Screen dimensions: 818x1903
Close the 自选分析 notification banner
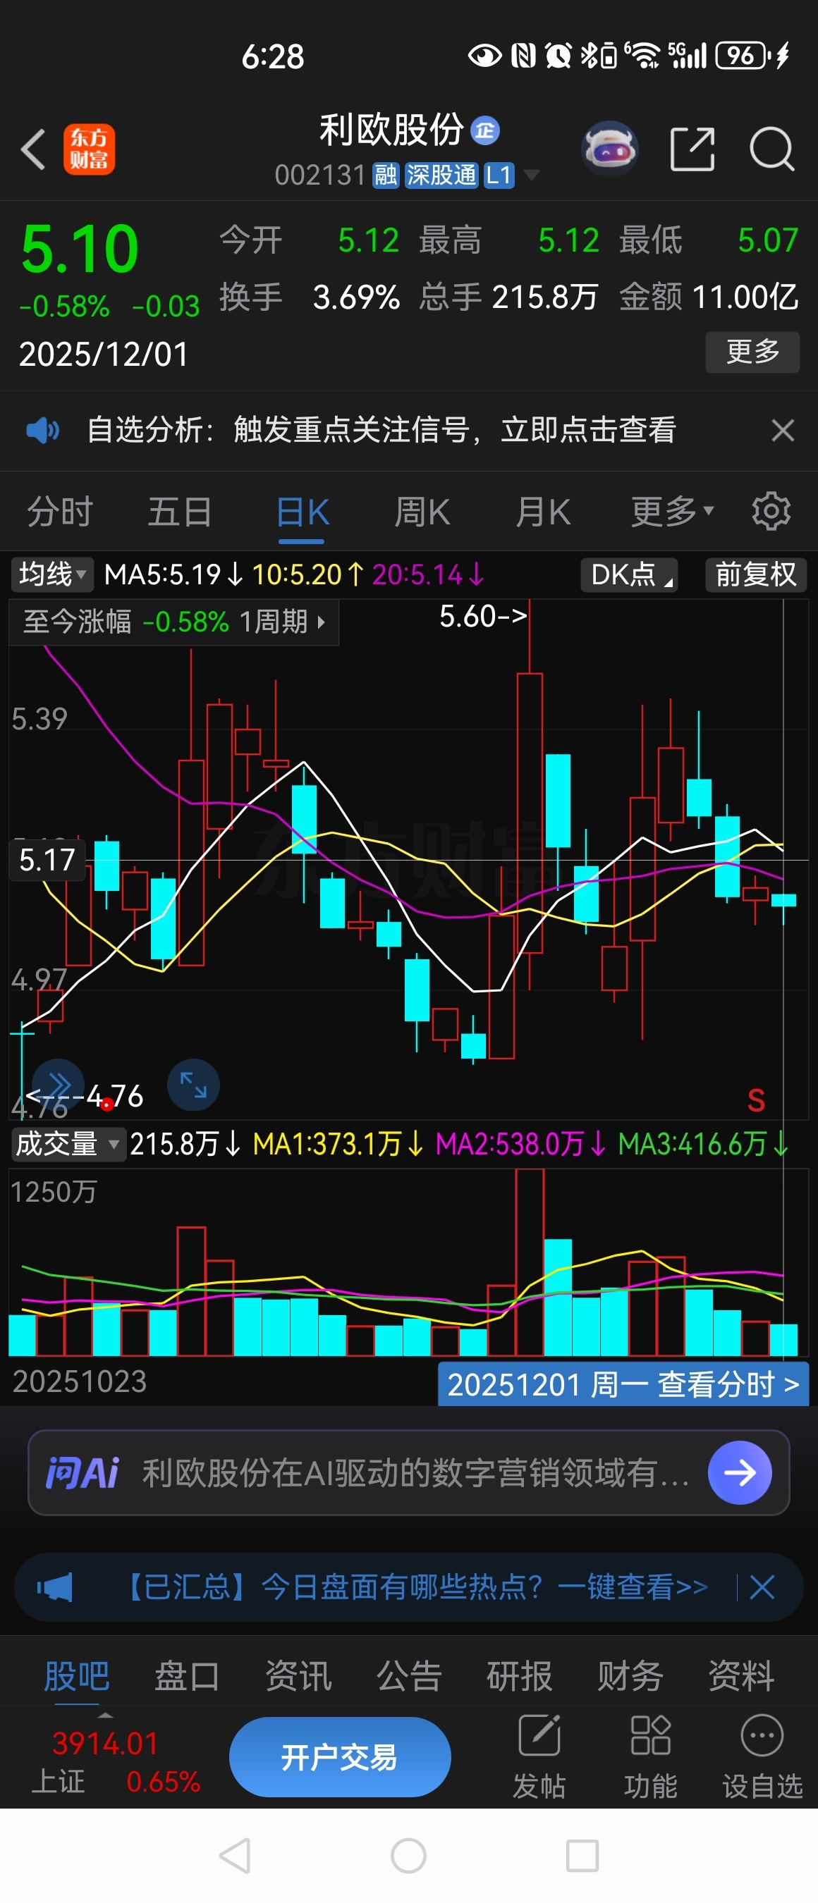click(783, 430)
